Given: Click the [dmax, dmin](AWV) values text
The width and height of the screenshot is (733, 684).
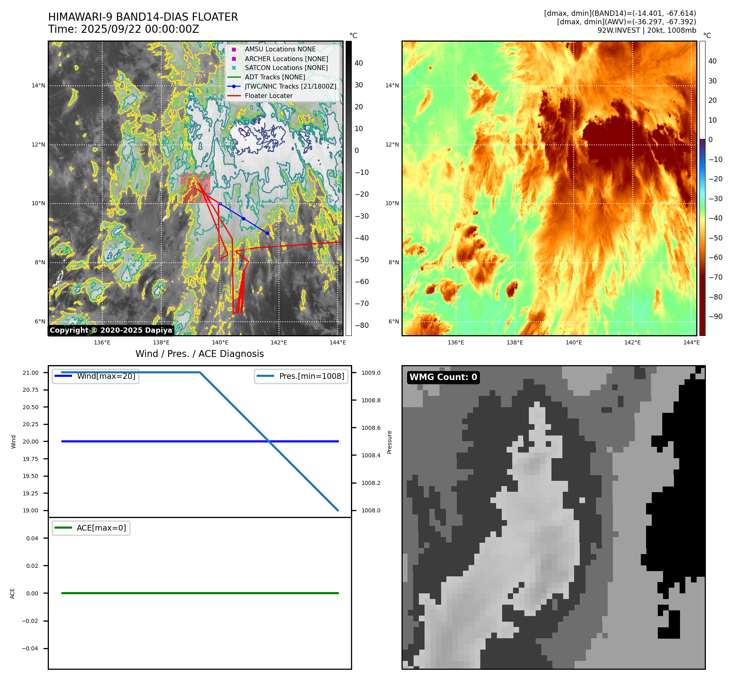Looking at the screenshot, I should click(626, 22).
